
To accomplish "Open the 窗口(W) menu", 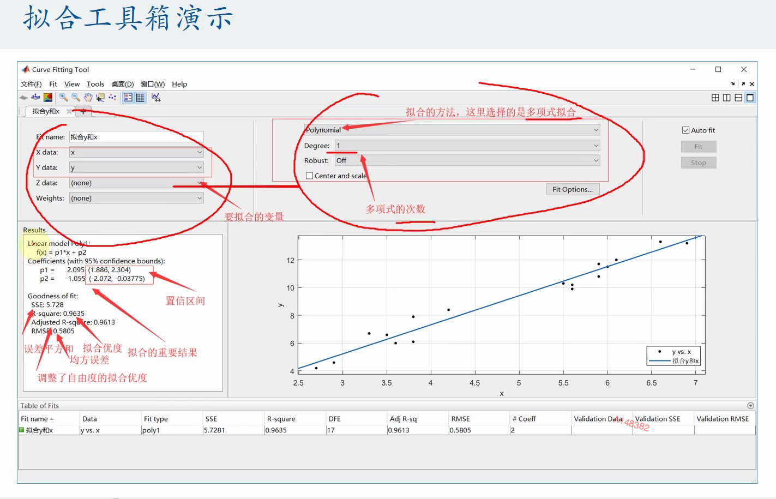I will click(x=153, y=84).
